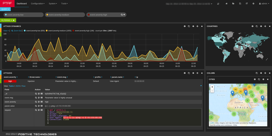The height and width of the screenshot is (136, 272).
Task: Click the event.severity:medium query input field
Action: tap(65, 15)
